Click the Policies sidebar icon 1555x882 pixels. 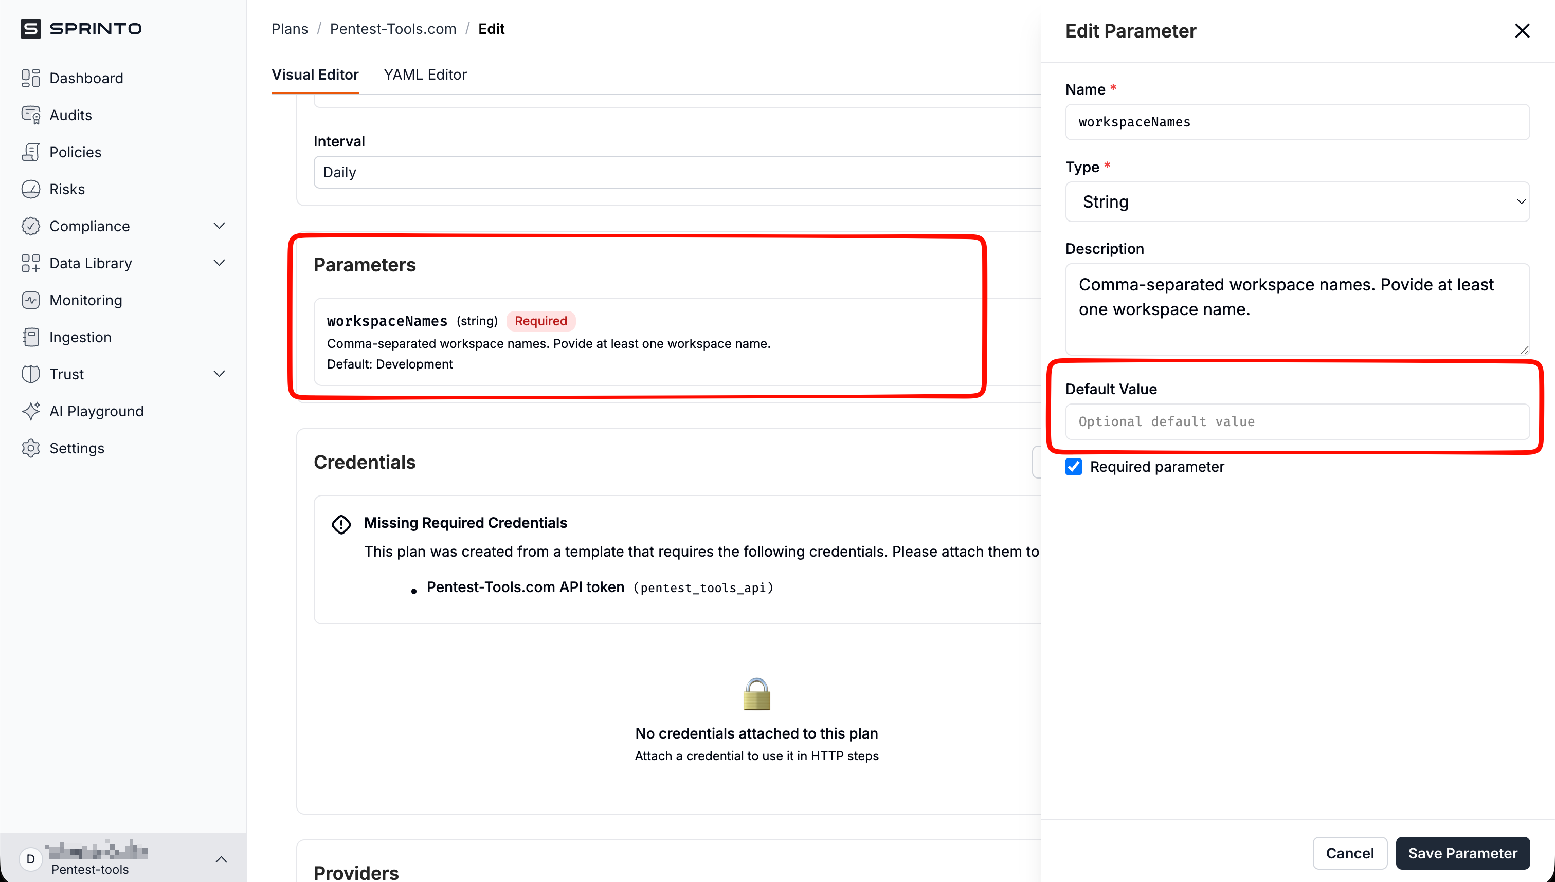[31, 152]
